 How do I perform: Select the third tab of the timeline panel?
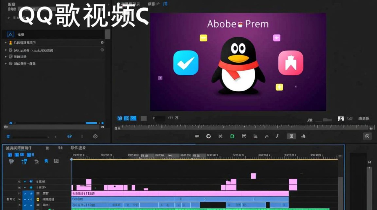click(60, 148)
